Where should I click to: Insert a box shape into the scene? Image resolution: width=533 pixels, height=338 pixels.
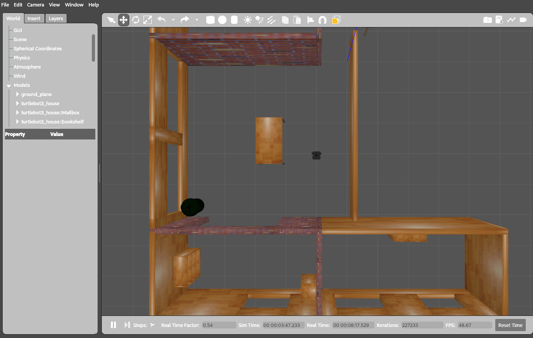(x=210, y=19)
